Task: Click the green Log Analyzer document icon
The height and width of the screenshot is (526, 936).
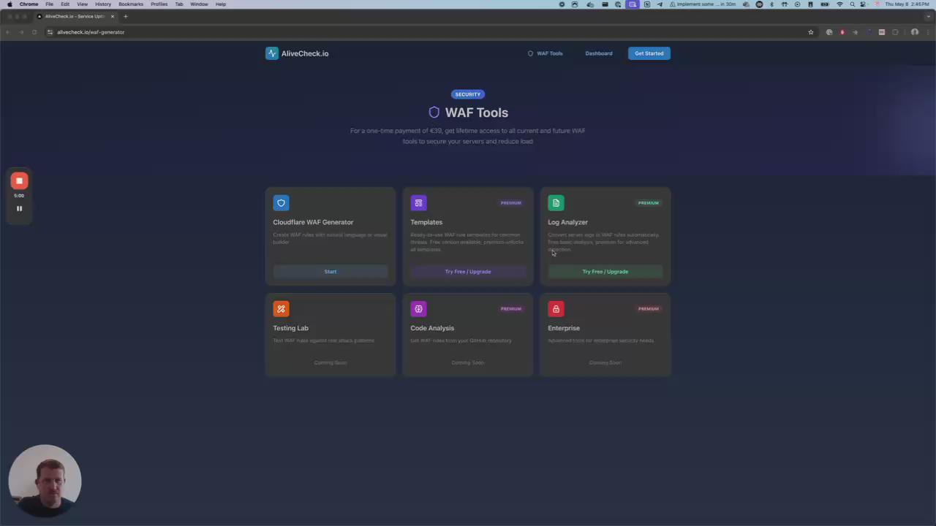Action: click(556, 203)
